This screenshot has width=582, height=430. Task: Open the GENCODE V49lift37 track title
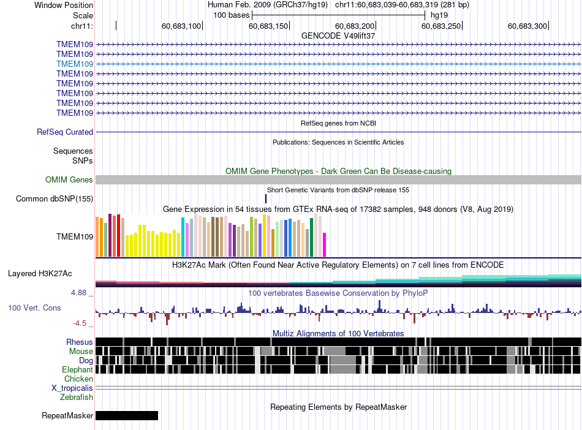click(x=338, y=36)
